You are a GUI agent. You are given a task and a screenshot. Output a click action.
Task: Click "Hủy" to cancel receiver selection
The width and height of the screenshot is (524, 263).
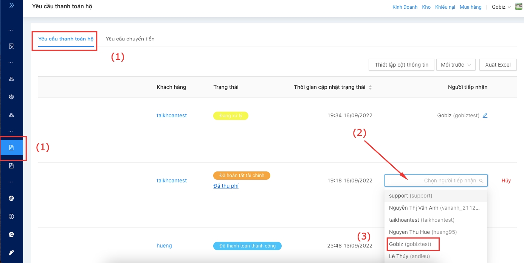click(506, 181)
